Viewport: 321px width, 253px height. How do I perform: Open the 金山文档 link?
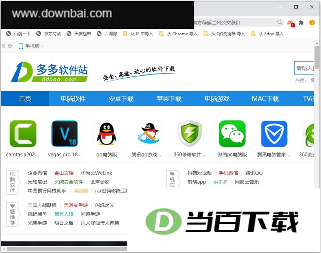(64, 173)
